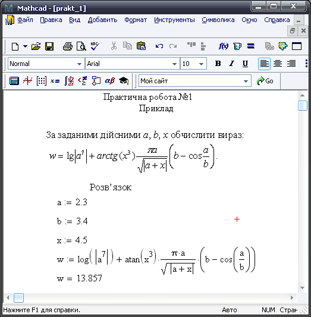311x317 pixels.
Task: Toggle bold formatting
Action: coord(218,64)
